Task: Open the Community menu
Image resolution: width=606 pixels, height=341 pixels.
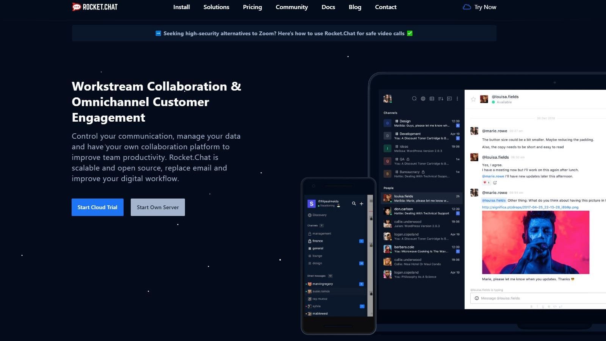Action: tap(292, 7)
